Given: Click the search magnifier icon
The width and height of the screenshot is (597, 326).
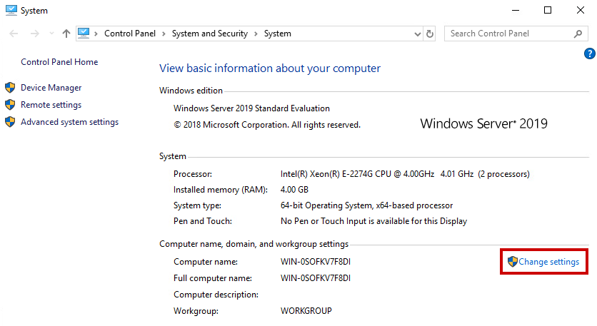Looking at the screenshot, I should click(x=578, y=34).
